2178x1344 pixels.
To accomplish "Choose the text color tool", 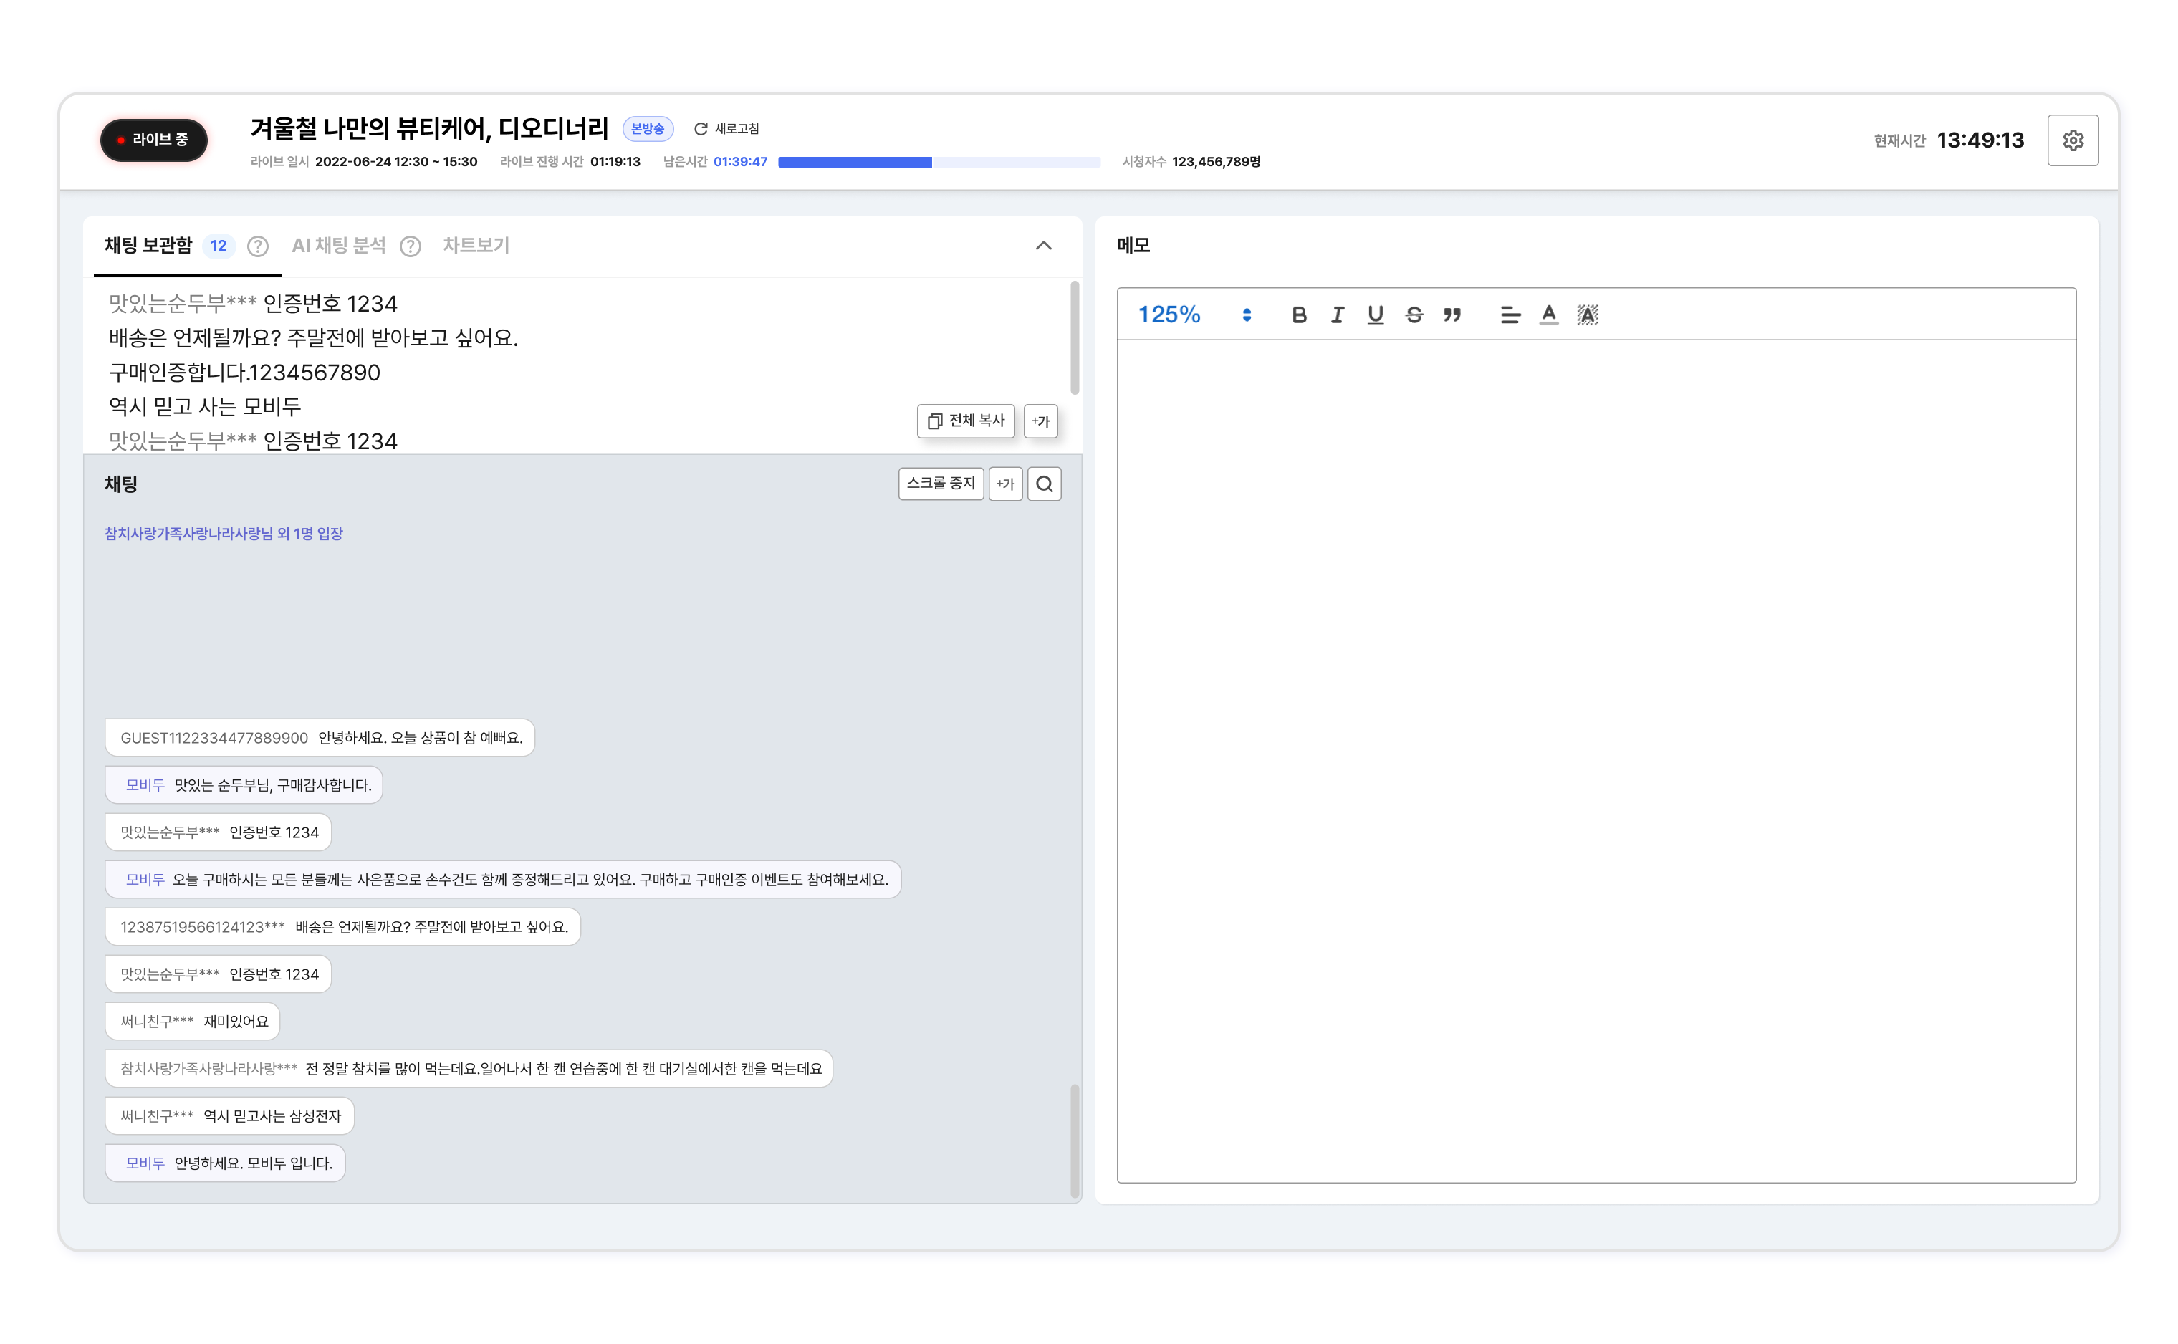I will click(1549, 315).
